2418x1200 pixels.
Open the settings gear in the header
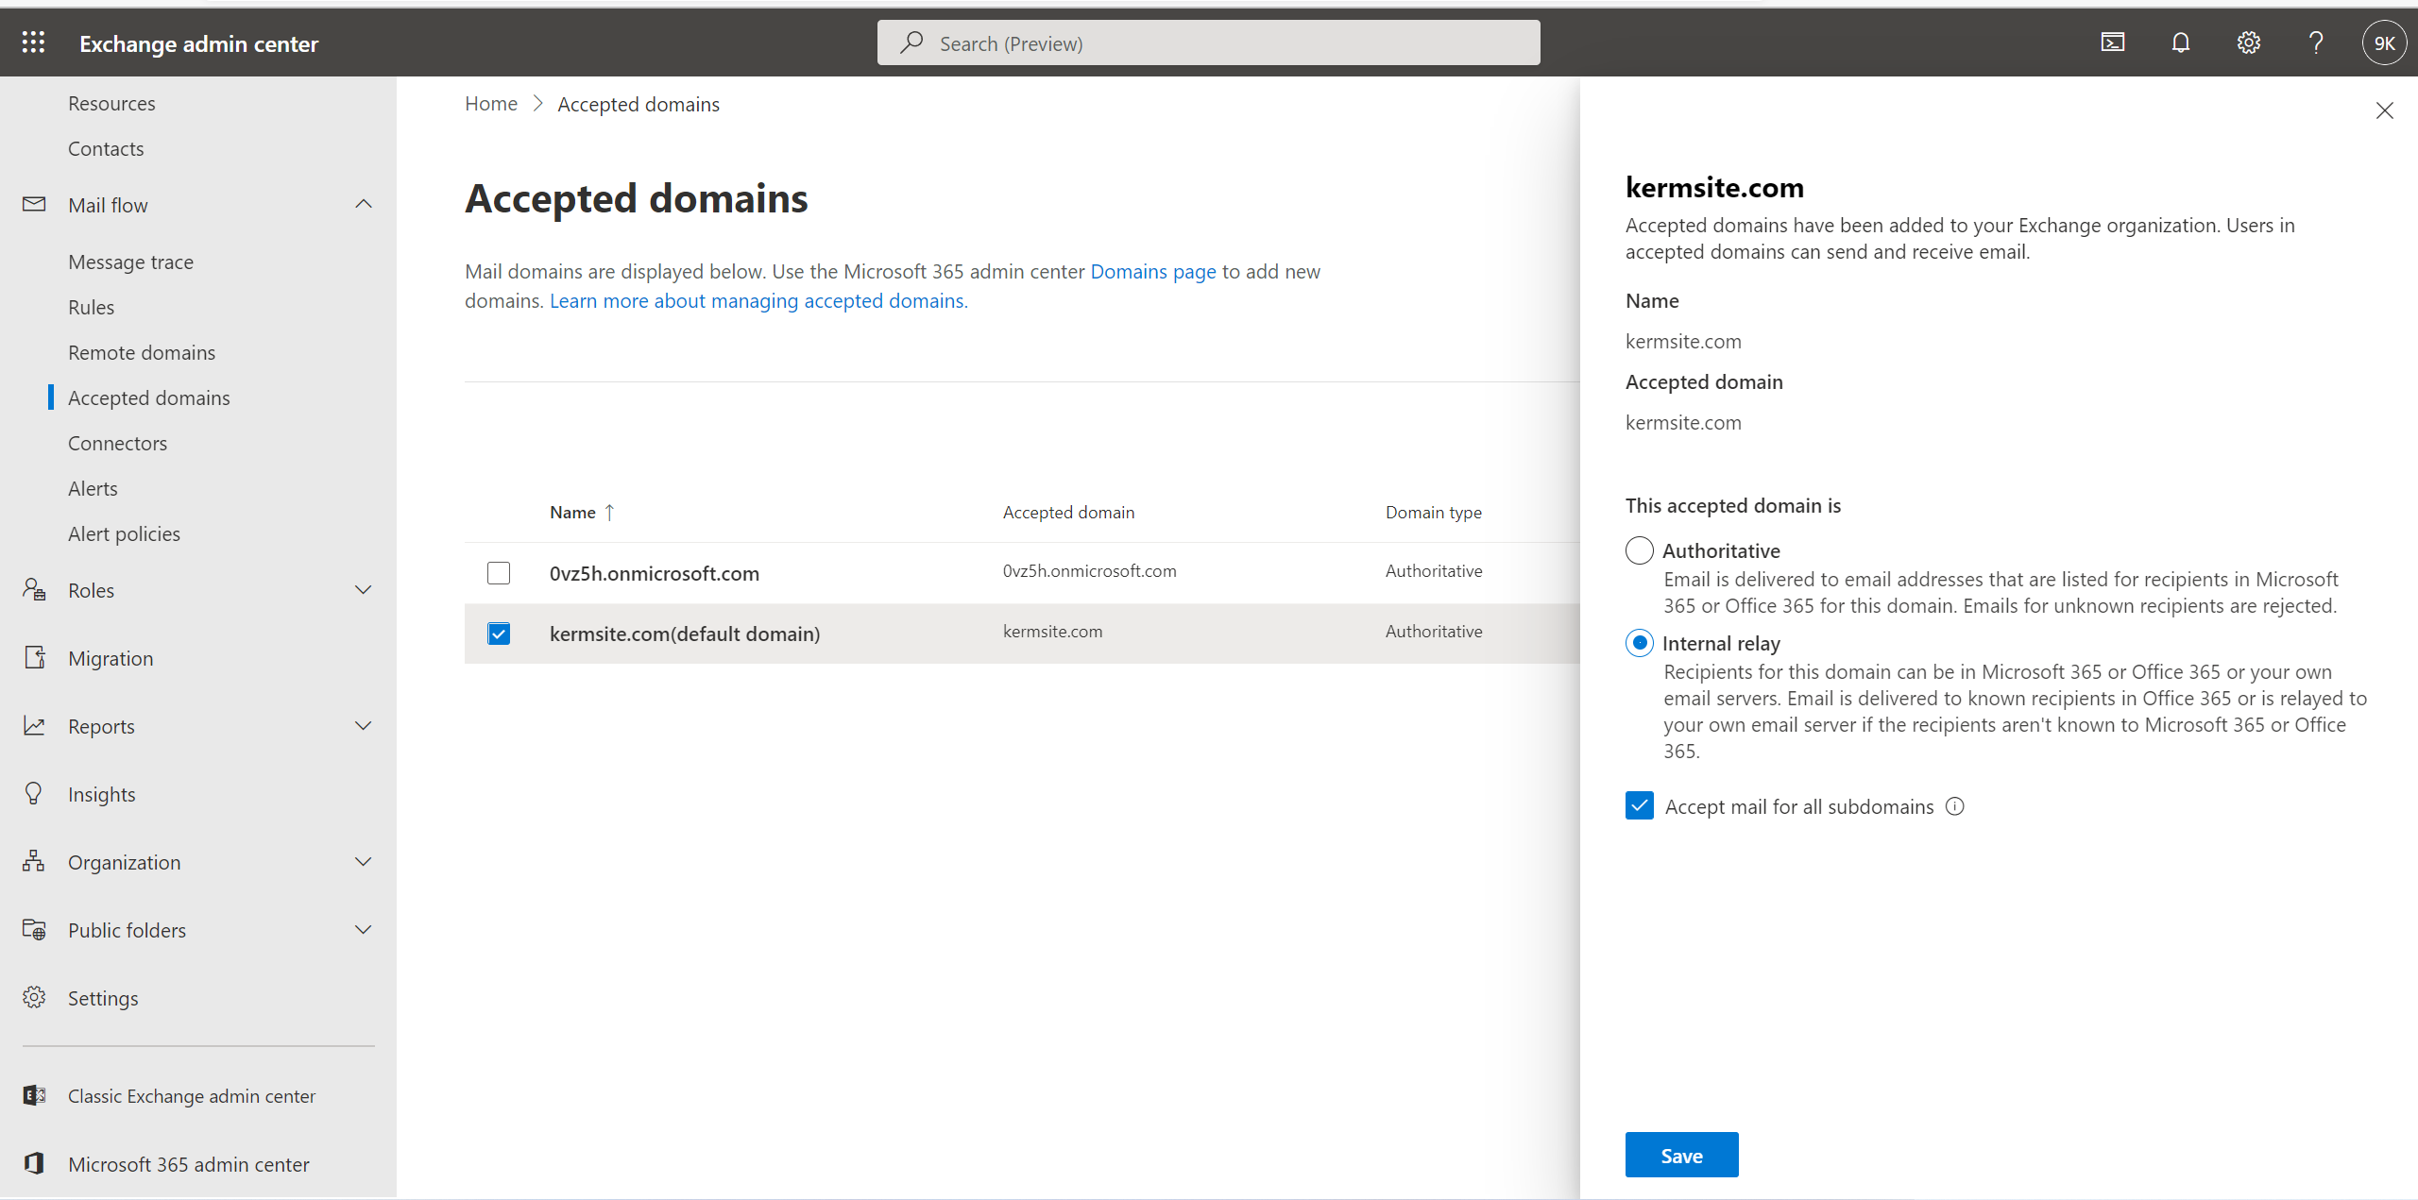[x=2248, y=42]
